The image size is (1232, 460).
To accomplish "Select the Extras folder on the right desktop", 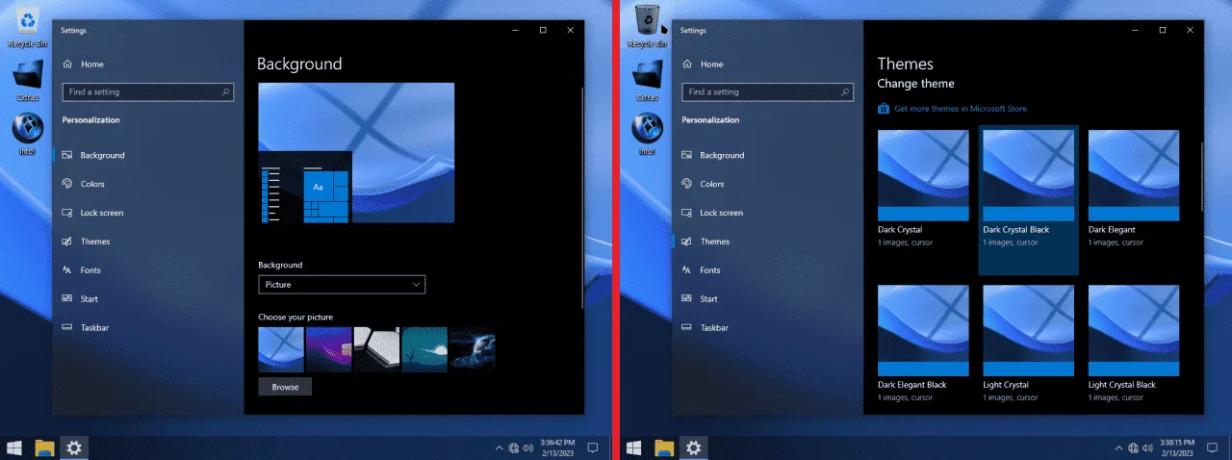I will pyautogui.click(x=649, y=80).
